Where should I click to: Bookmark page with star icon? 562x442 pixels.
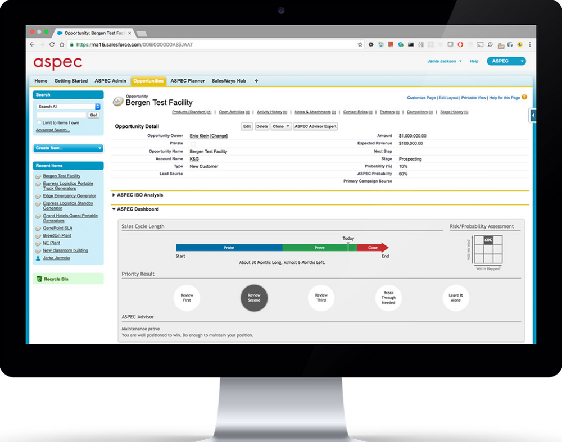(360, 44)
